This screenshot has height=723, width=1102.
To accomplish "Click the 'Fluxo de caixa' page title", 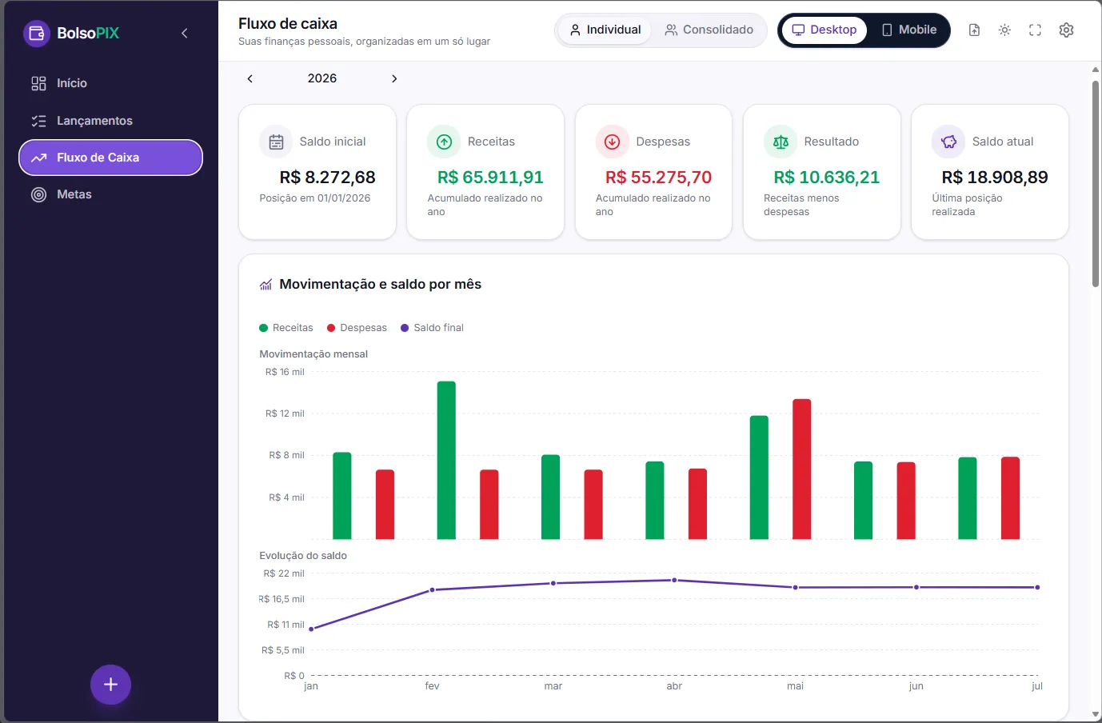I will coord(288,24).
